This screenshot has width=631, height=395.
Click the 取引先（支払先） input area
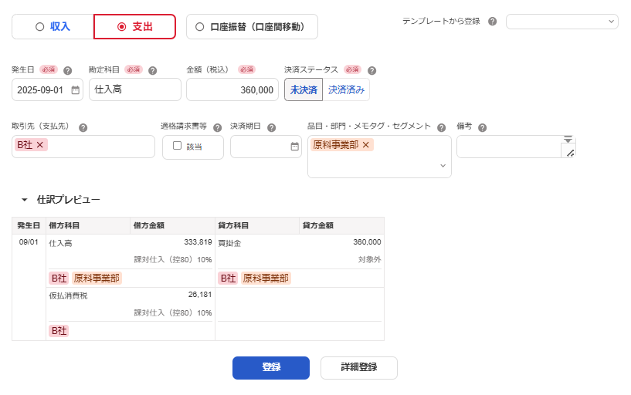click(83, 147)
